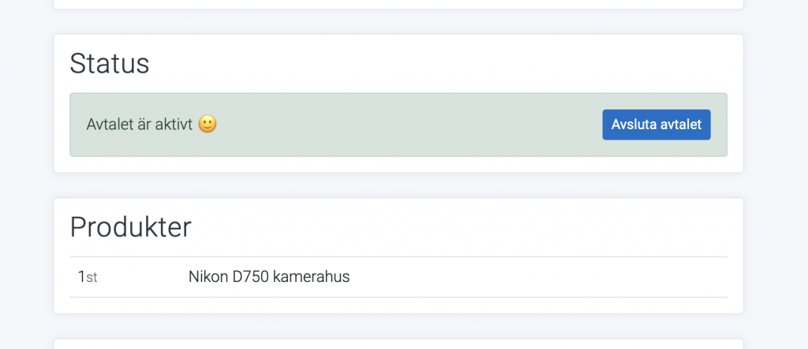Click the partially visible card at bottom
The height and width of the screenshot is (349, 808).
(398, 343)
